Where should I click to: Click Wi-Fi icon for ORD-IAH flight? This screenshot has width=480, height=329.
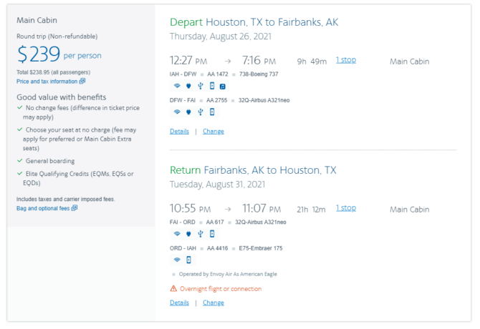tap(177, 259)
